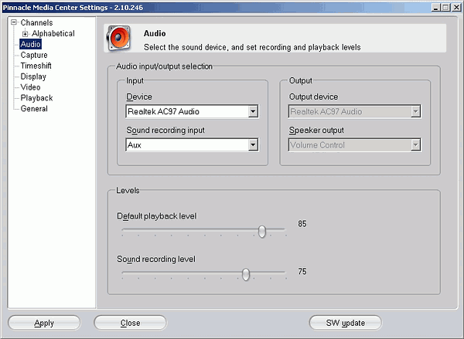Open the Video settings page
The width and height of the screenshot is (464, 339).
coord(30,87)
